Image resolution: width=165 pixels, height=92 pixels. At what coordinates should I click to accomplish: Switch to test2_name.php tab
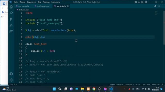tap(43, 6)
